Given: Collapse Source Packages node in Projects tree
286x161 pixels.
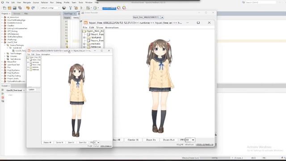Looking at the screenshot, I should click(x=5, y=45).
